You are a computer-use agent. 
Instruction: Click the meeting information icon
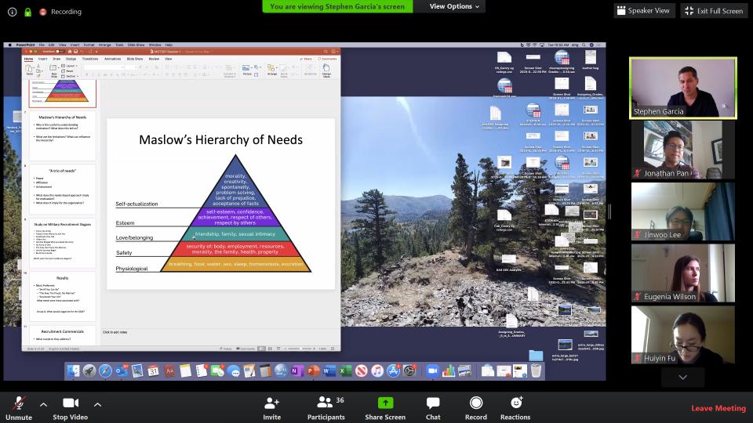pyautogui.click(x=11, y=12)
